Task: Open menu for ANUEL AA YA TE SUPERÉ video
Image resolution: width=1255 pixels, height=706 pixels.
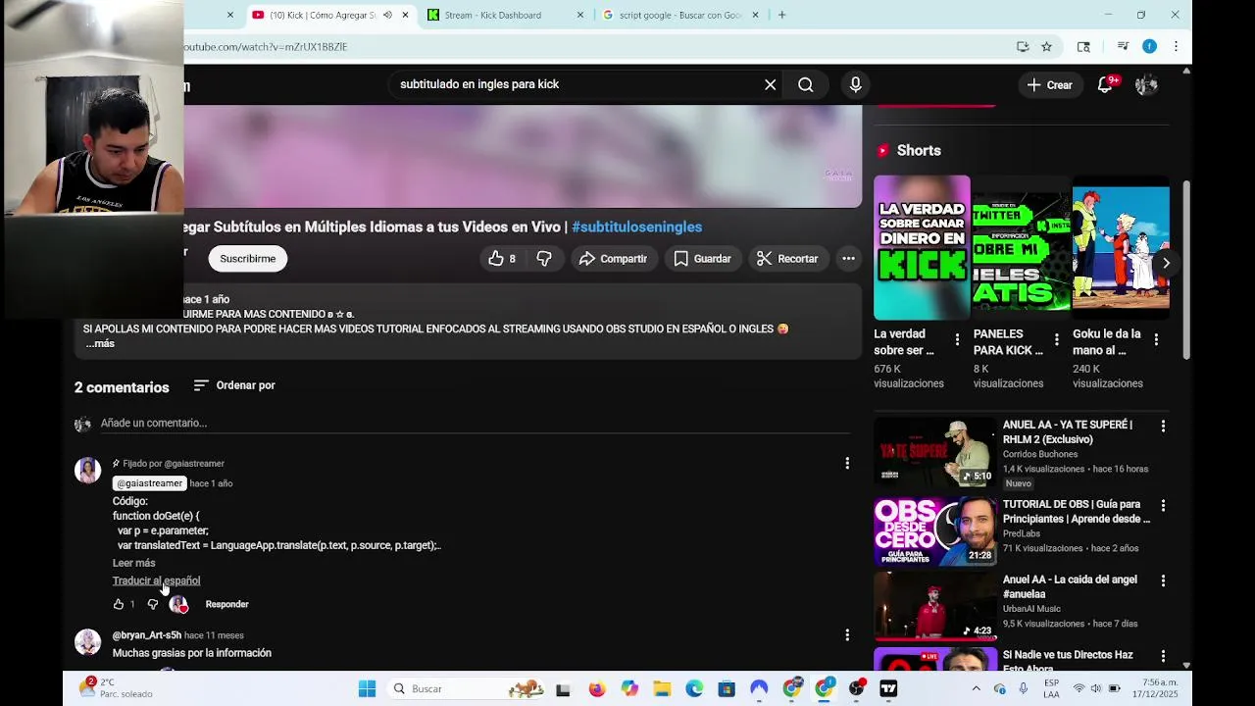Action: [1163, 427]
